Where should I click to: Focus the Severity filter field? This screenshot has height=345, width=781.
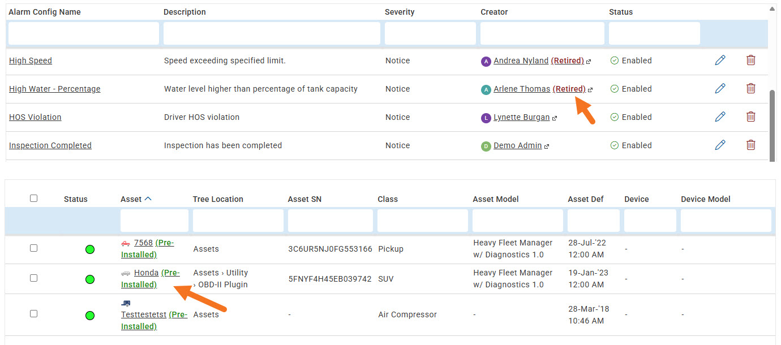click(430, 33)
